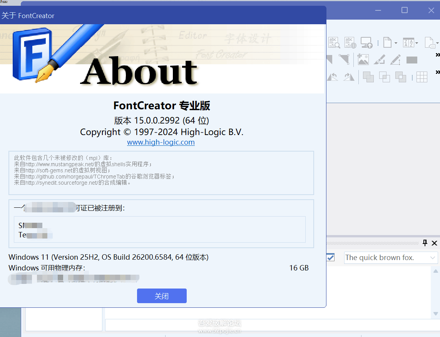The height and width of the screenshot is (337, 440).
Task: Click the pin icon on the panel
Action: (425, 243)
